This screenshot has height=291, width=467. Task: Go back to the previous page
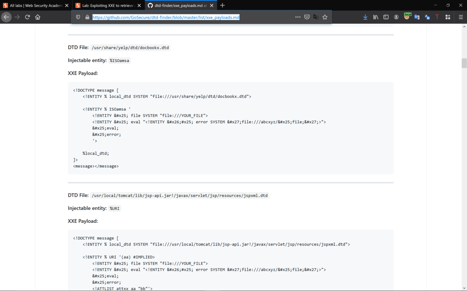point(6,17)
